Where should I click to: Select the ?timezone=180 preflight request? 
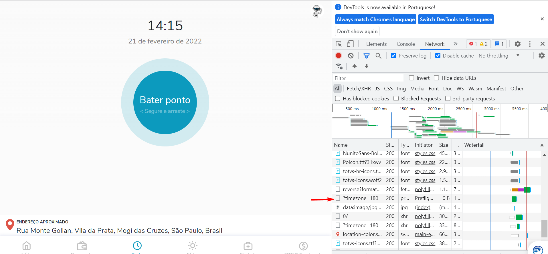coord(436,198)
